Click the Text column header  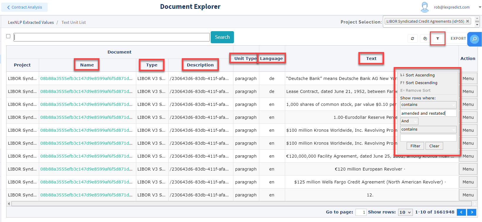pyautogui.click(x=371, y=59)
